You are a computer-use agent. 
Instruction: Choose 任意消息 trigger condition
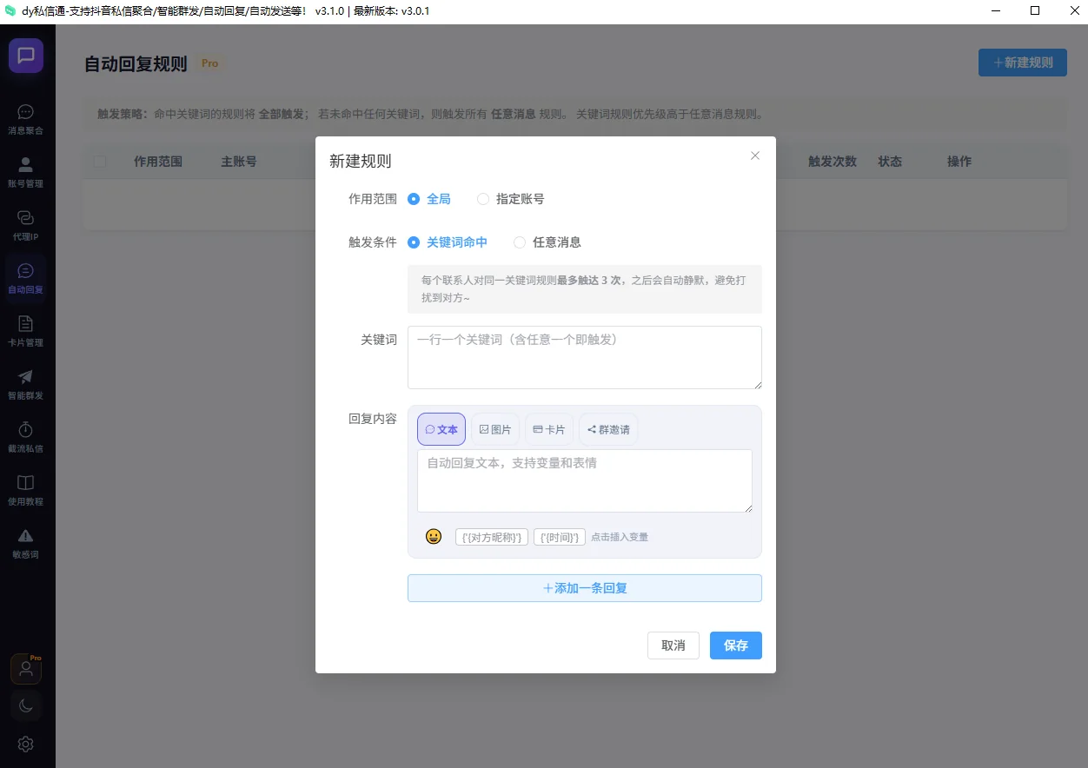click(547, 242)
